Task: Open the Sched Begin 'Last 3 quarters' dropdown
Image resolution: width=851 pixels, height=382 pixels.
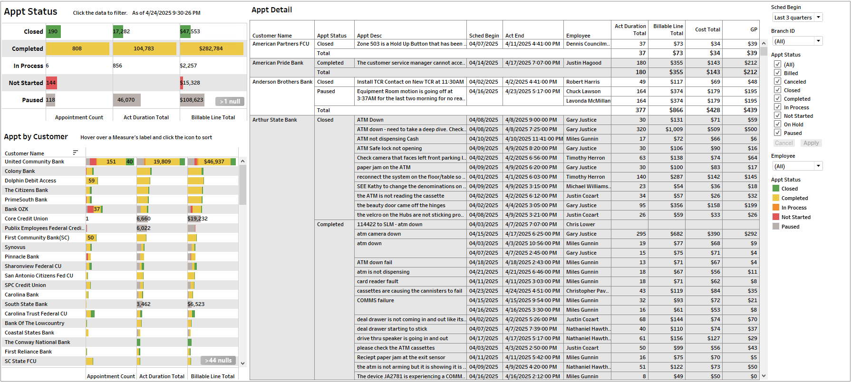Action: click(x=797, y=18)
